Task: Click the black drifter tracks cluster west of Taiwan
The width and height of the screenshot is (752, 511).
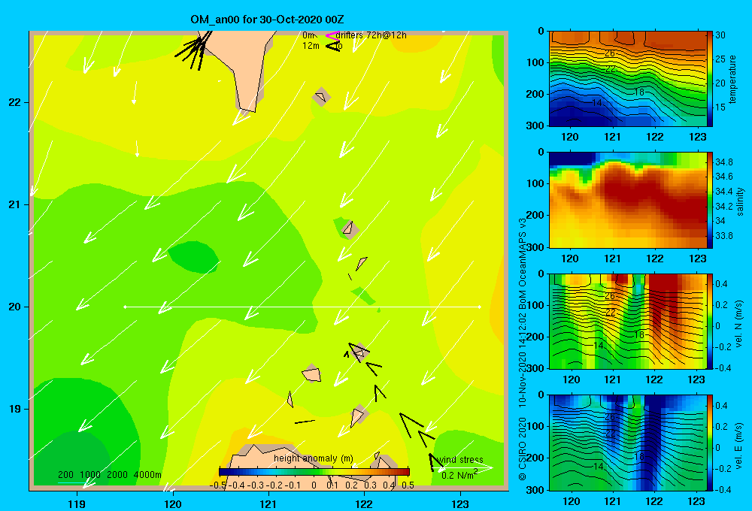Action: (x=192, y=50)
